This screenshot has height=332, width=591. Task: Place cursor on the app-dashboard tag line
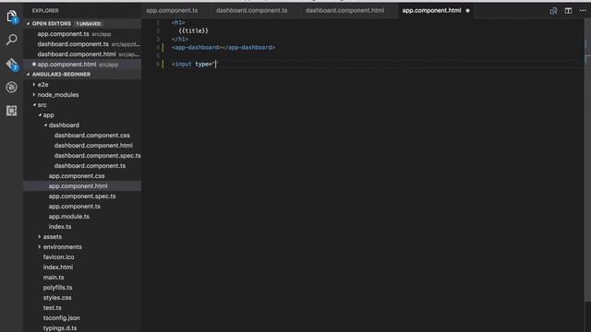223,47
